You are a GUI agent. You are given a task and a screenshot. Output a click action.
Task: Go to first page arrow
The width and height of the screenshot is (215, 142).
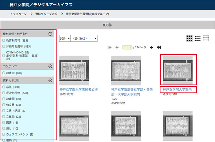109,47
